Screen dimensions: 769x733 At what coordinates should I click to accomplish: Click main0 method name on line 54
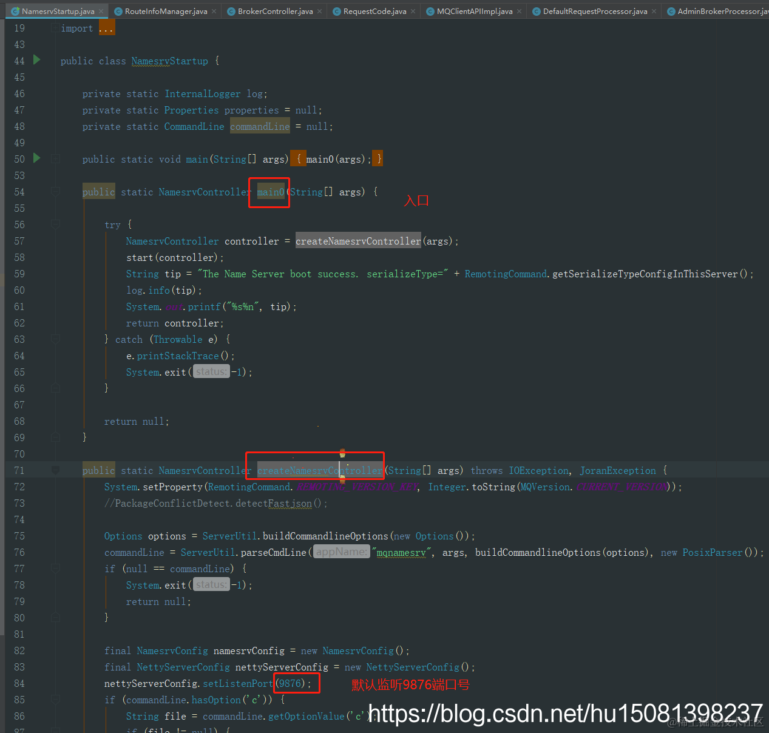point(271,192)
